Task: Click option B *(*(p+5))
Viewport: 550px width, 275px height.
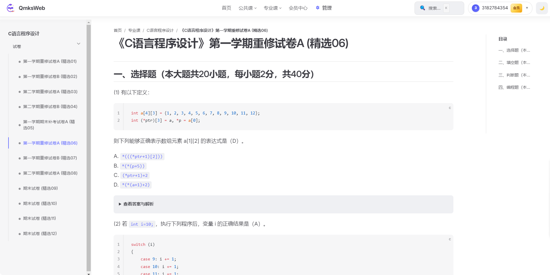Action: coord(133,166)
